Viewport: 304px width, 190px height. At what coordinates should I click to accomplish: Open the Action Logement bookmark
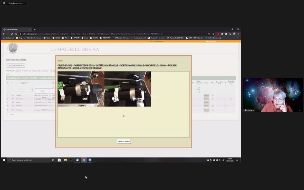click(x=139, y=38)
